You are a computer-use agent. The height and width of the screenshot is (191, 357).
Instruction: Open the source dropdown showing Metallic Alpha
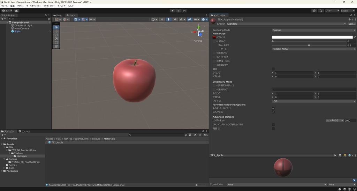pyautogui.click(x=313, y=49)
